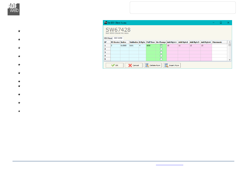Image resolution: width=248 pixels, height=172 pixels.
Task: Maximize the Set SDO Client Access window
Action: coord(221,23)
